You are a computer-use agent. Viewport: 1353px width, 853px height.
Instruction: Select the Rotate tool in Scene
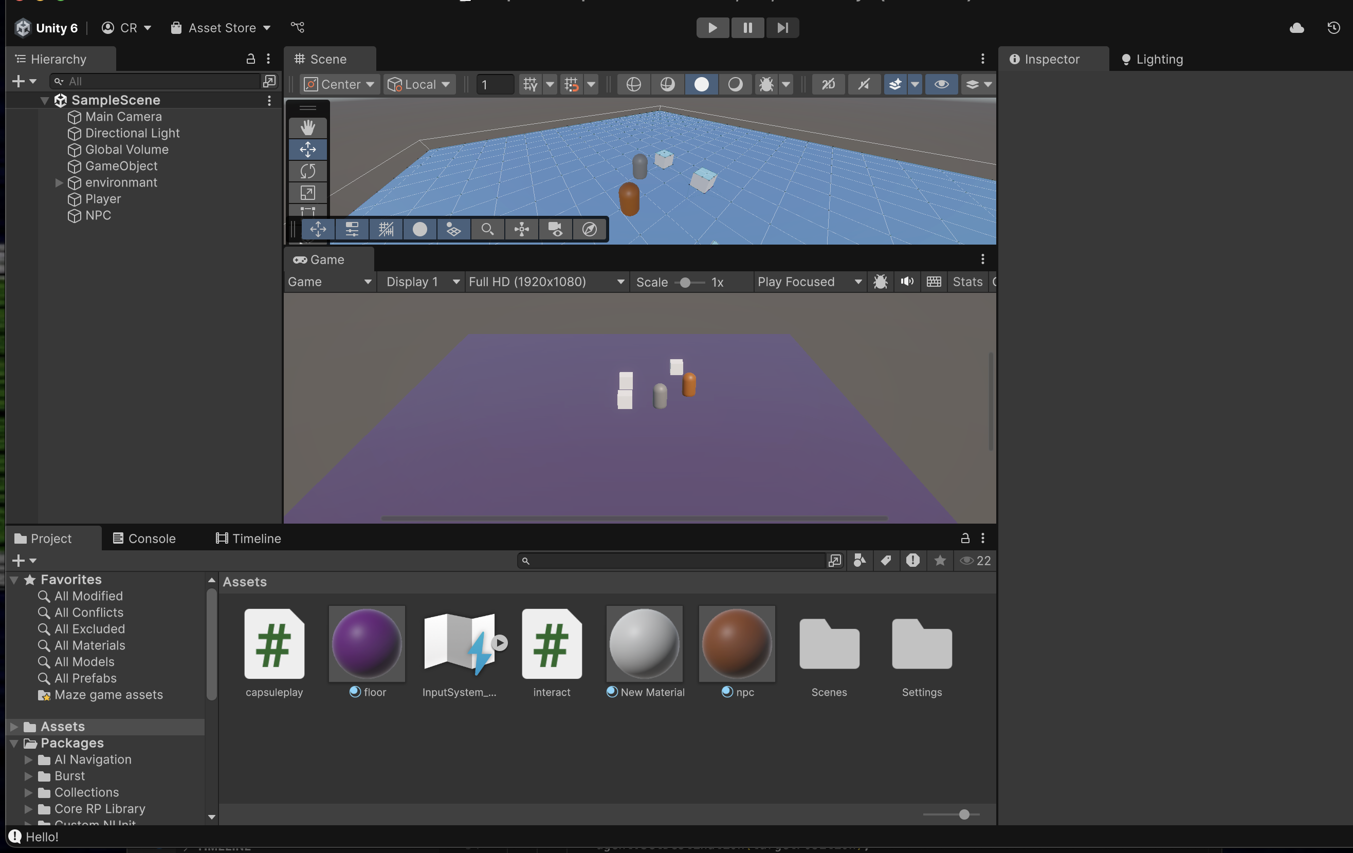click(x=307, y=171)
